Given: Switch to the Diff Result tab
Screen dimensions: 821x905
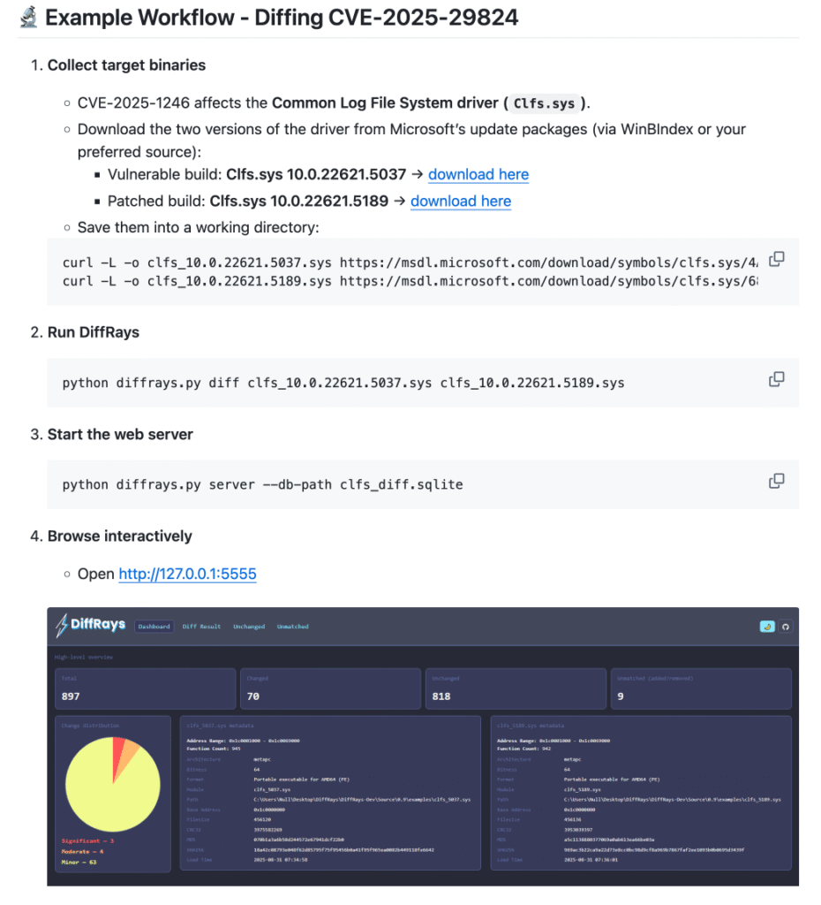Looking at the screenshot, I should 201,627.
